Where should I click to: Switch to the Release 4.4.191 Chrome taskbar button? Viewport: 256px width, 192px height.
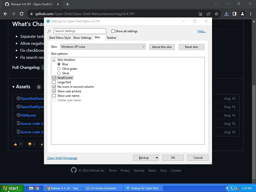(x=63, y=188)
